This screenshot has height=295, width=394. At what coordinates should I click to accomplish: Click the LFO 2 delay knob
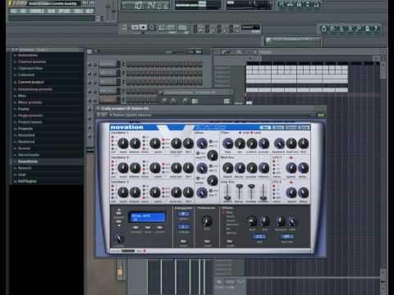pos(303,193)
